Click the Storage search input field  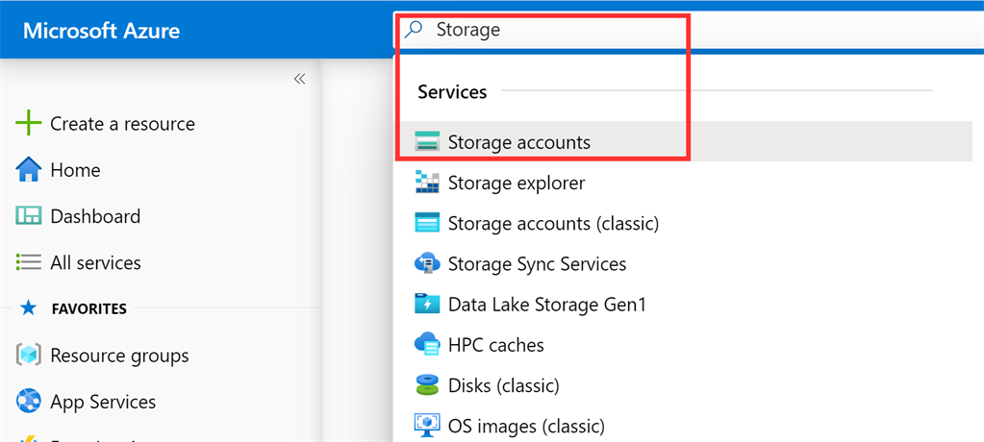coord(689,30)
